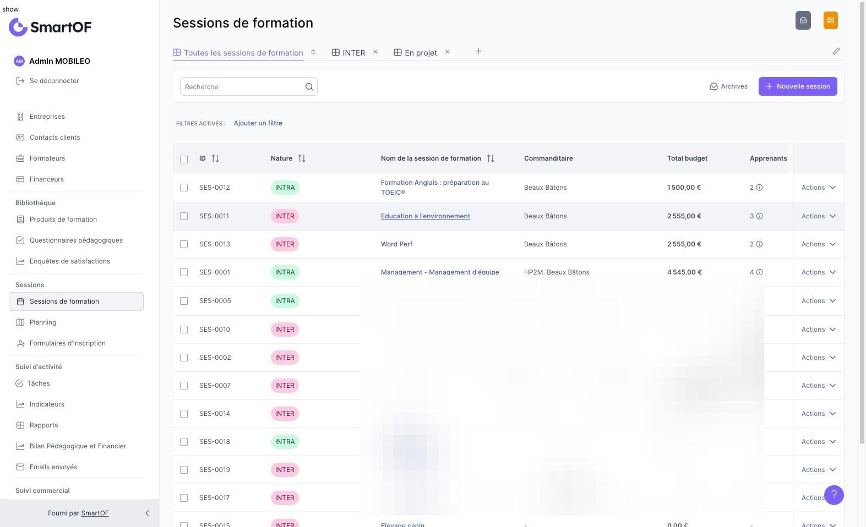Click the search magnifier icon
The height and width of the screenshot is (527, 866).
pos(309,87)
